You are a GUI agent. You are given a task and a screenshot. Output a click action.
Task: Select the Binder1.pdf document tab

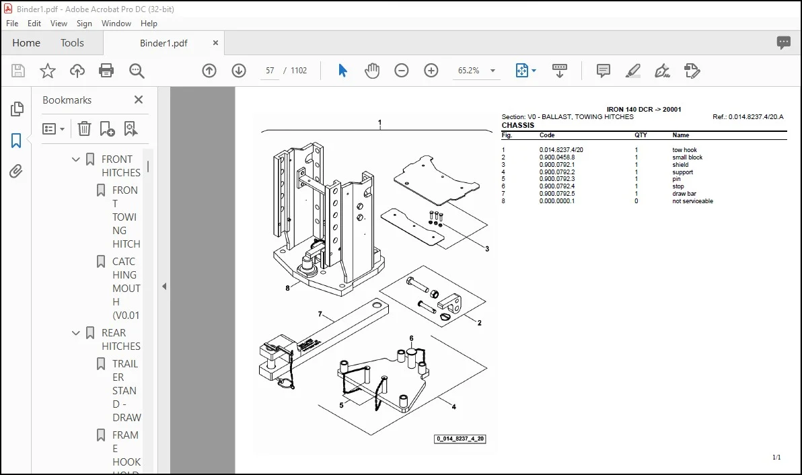click(163, 44)
